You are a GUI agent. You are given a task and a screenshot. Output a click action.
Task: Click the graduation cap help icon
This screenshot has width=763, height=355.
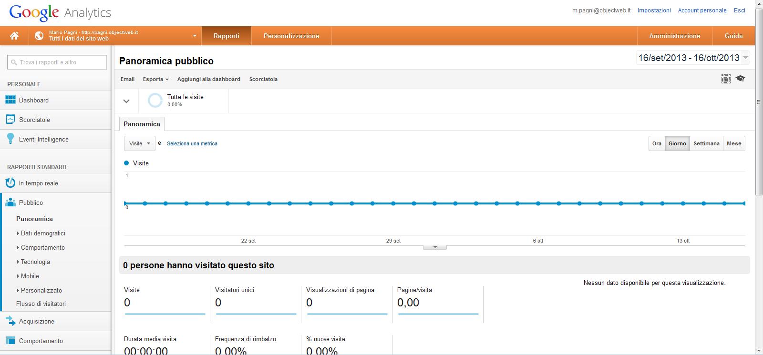[740, 79]
